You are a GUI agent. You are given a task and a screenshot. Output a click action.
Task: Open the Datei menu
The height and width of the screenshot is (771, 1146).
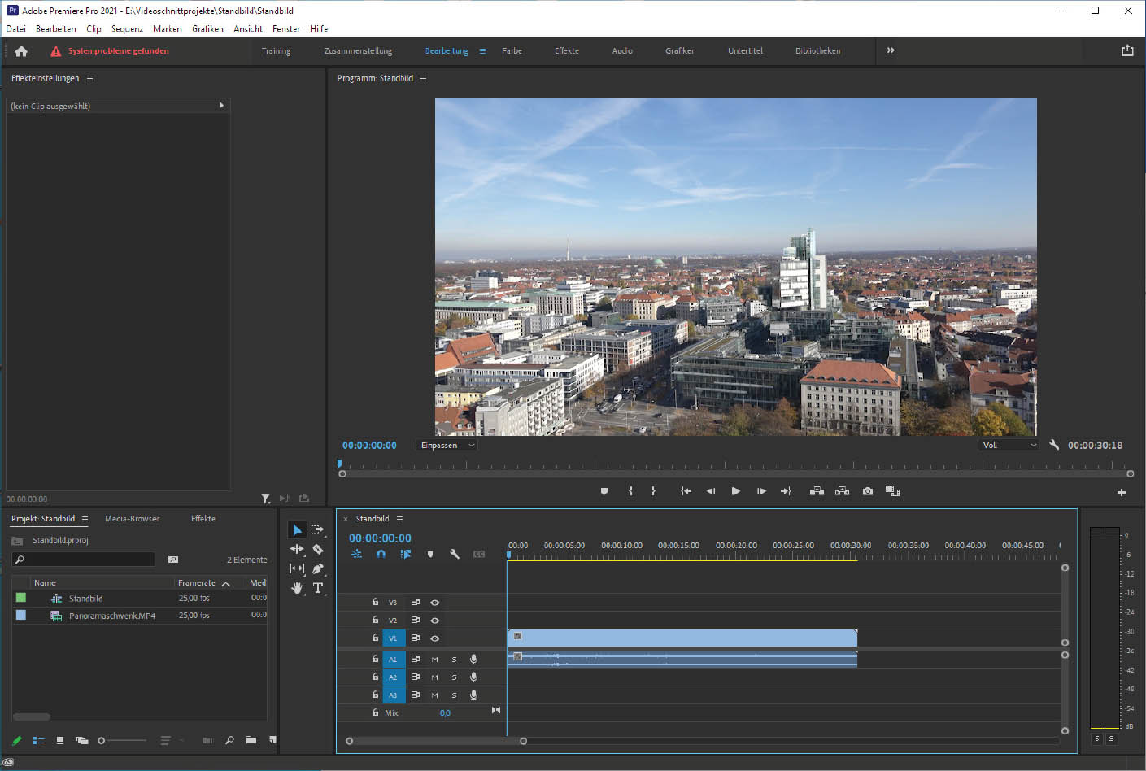pyautogui.click(x=15, y=28)
